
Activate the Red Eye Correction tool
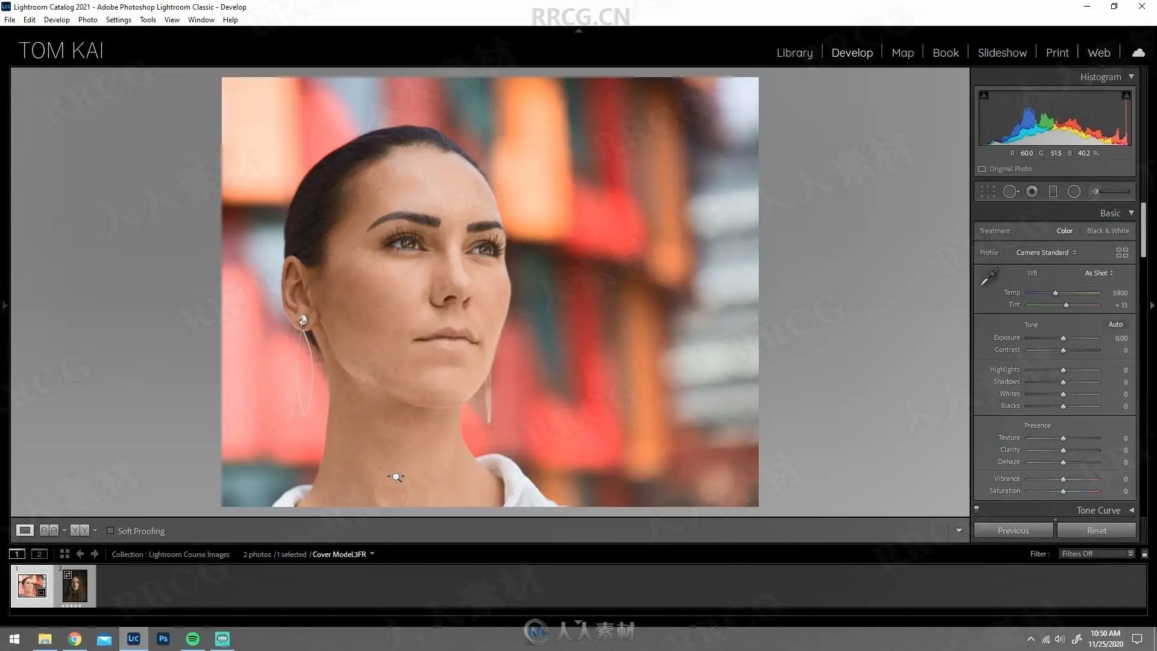click(1032, 192)
